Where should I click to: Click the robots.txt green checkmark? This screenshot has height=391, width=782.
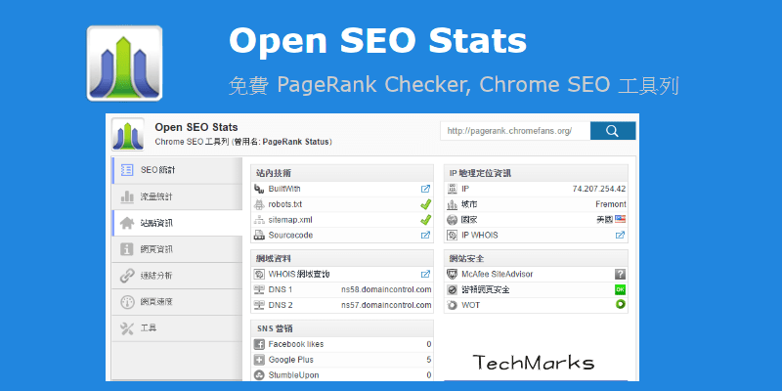425,204
